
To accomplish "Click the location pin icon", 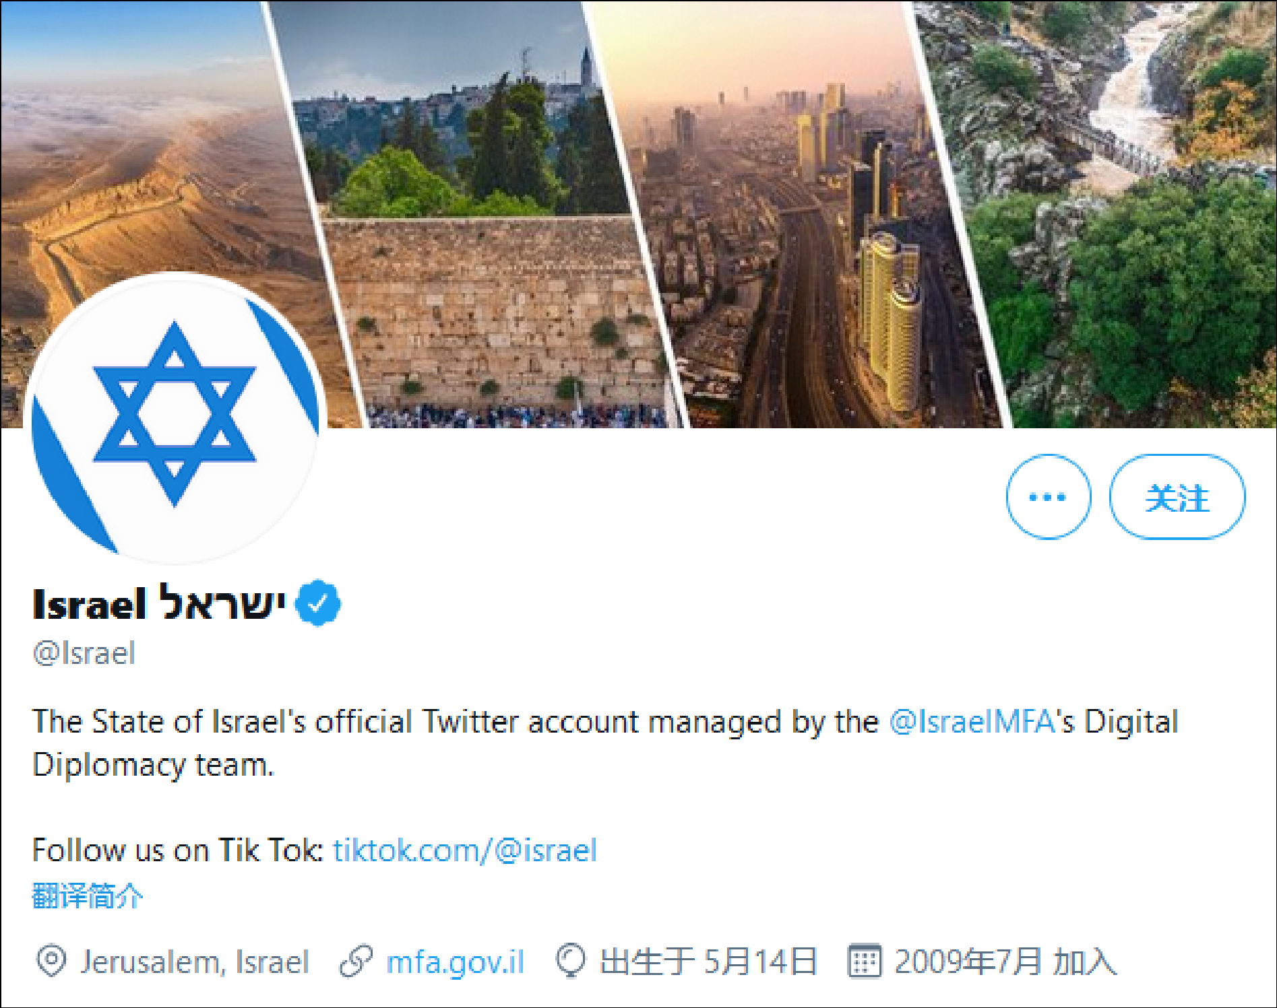I will [x=51, y=961].
